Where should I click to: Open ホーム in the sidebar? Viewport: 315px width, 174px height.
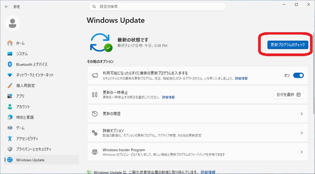click(42, 43)
